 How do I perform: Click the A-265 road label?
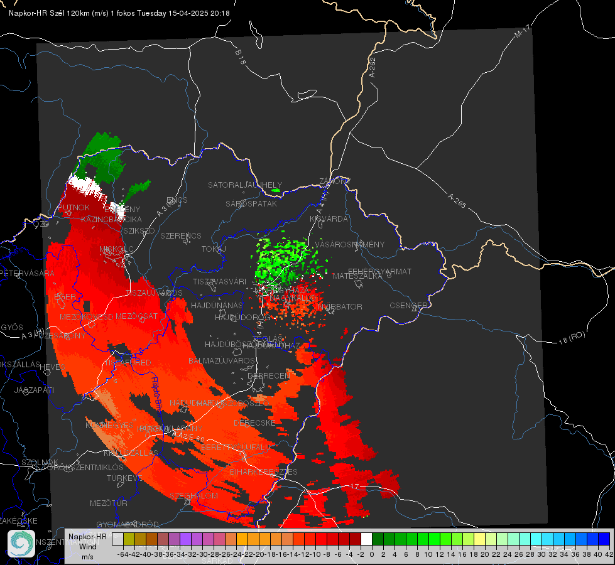(457, 201)
